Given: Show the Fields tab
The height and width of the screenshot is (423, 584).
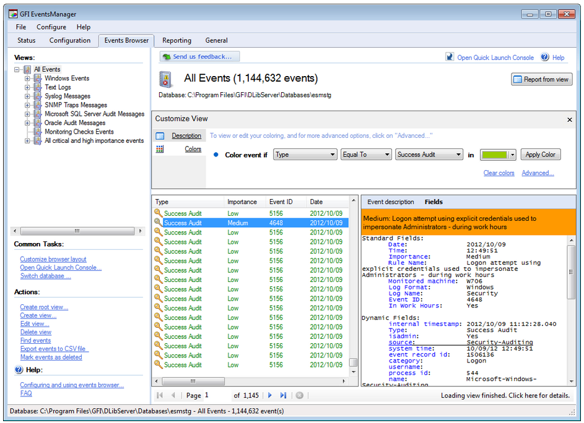Looking at the screenshot, I should point(434,202).
